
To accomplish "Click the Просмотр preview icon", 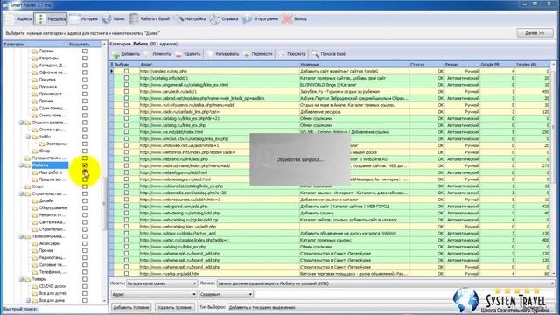I will point(282,54).
